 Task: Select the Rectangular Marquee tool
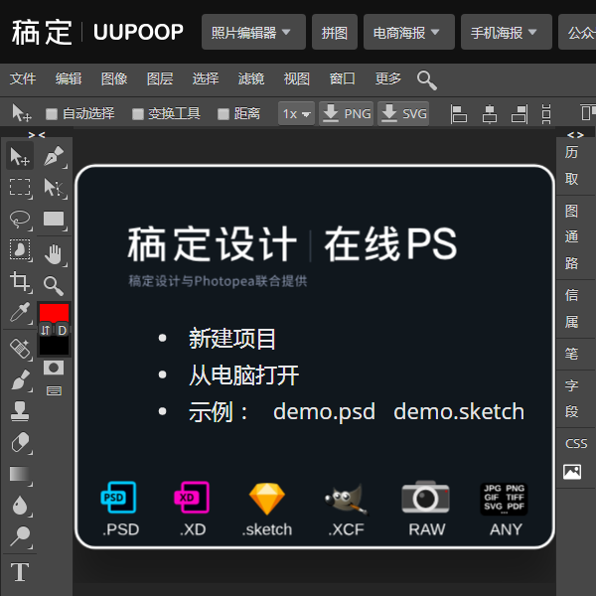[x=20, y=188]
